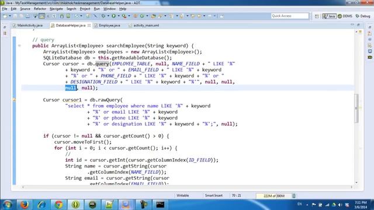Viewport: 374px width, 210px height.
Task: Close the DatabaseHelper.java tab
Action: pyautogui.click(x=89, y=25)
